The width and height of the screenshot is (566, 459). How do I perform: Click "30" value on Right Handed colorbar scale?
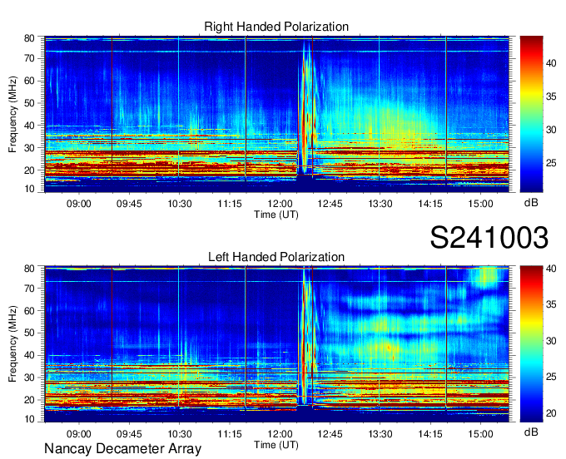[551, 130]
